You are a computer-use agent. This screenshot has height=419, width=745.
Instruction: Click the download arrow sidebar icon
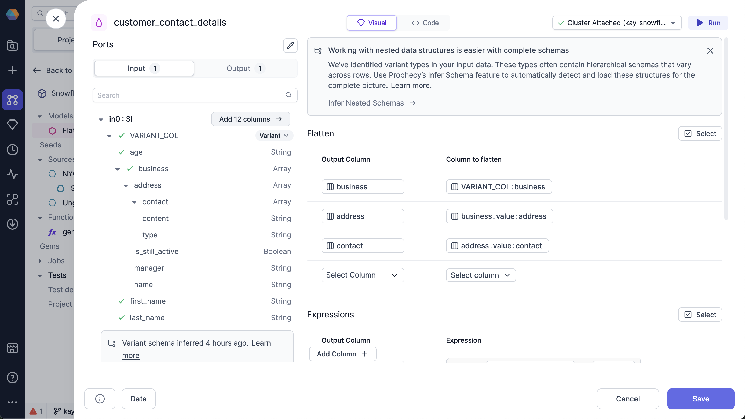[x=12, y=224]
